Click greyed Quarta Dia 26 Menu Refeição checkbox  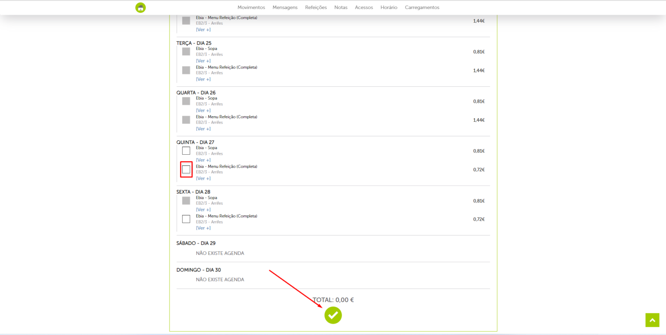click(x=186, y=120)
